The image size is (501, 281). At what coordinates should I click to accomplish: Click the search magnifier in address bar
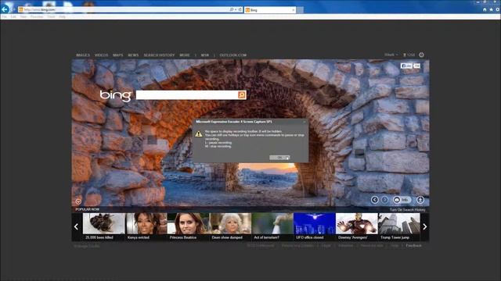[232, 9]
